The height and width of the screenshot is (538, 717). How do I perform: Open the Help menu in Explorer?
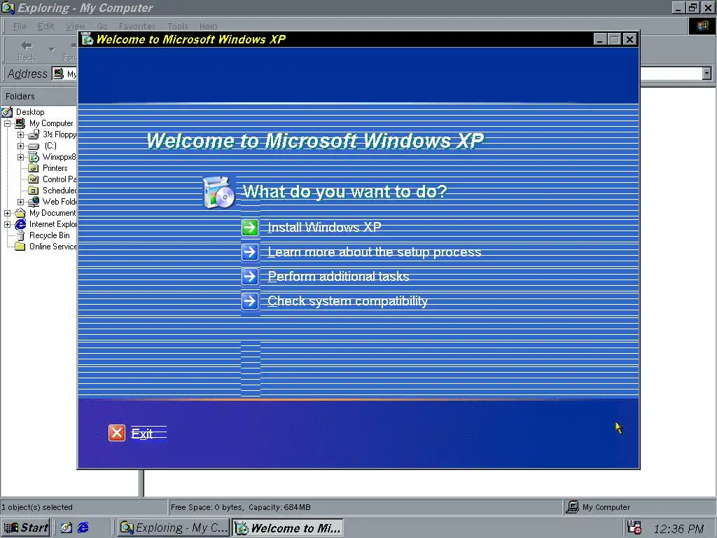coord(208,26)
